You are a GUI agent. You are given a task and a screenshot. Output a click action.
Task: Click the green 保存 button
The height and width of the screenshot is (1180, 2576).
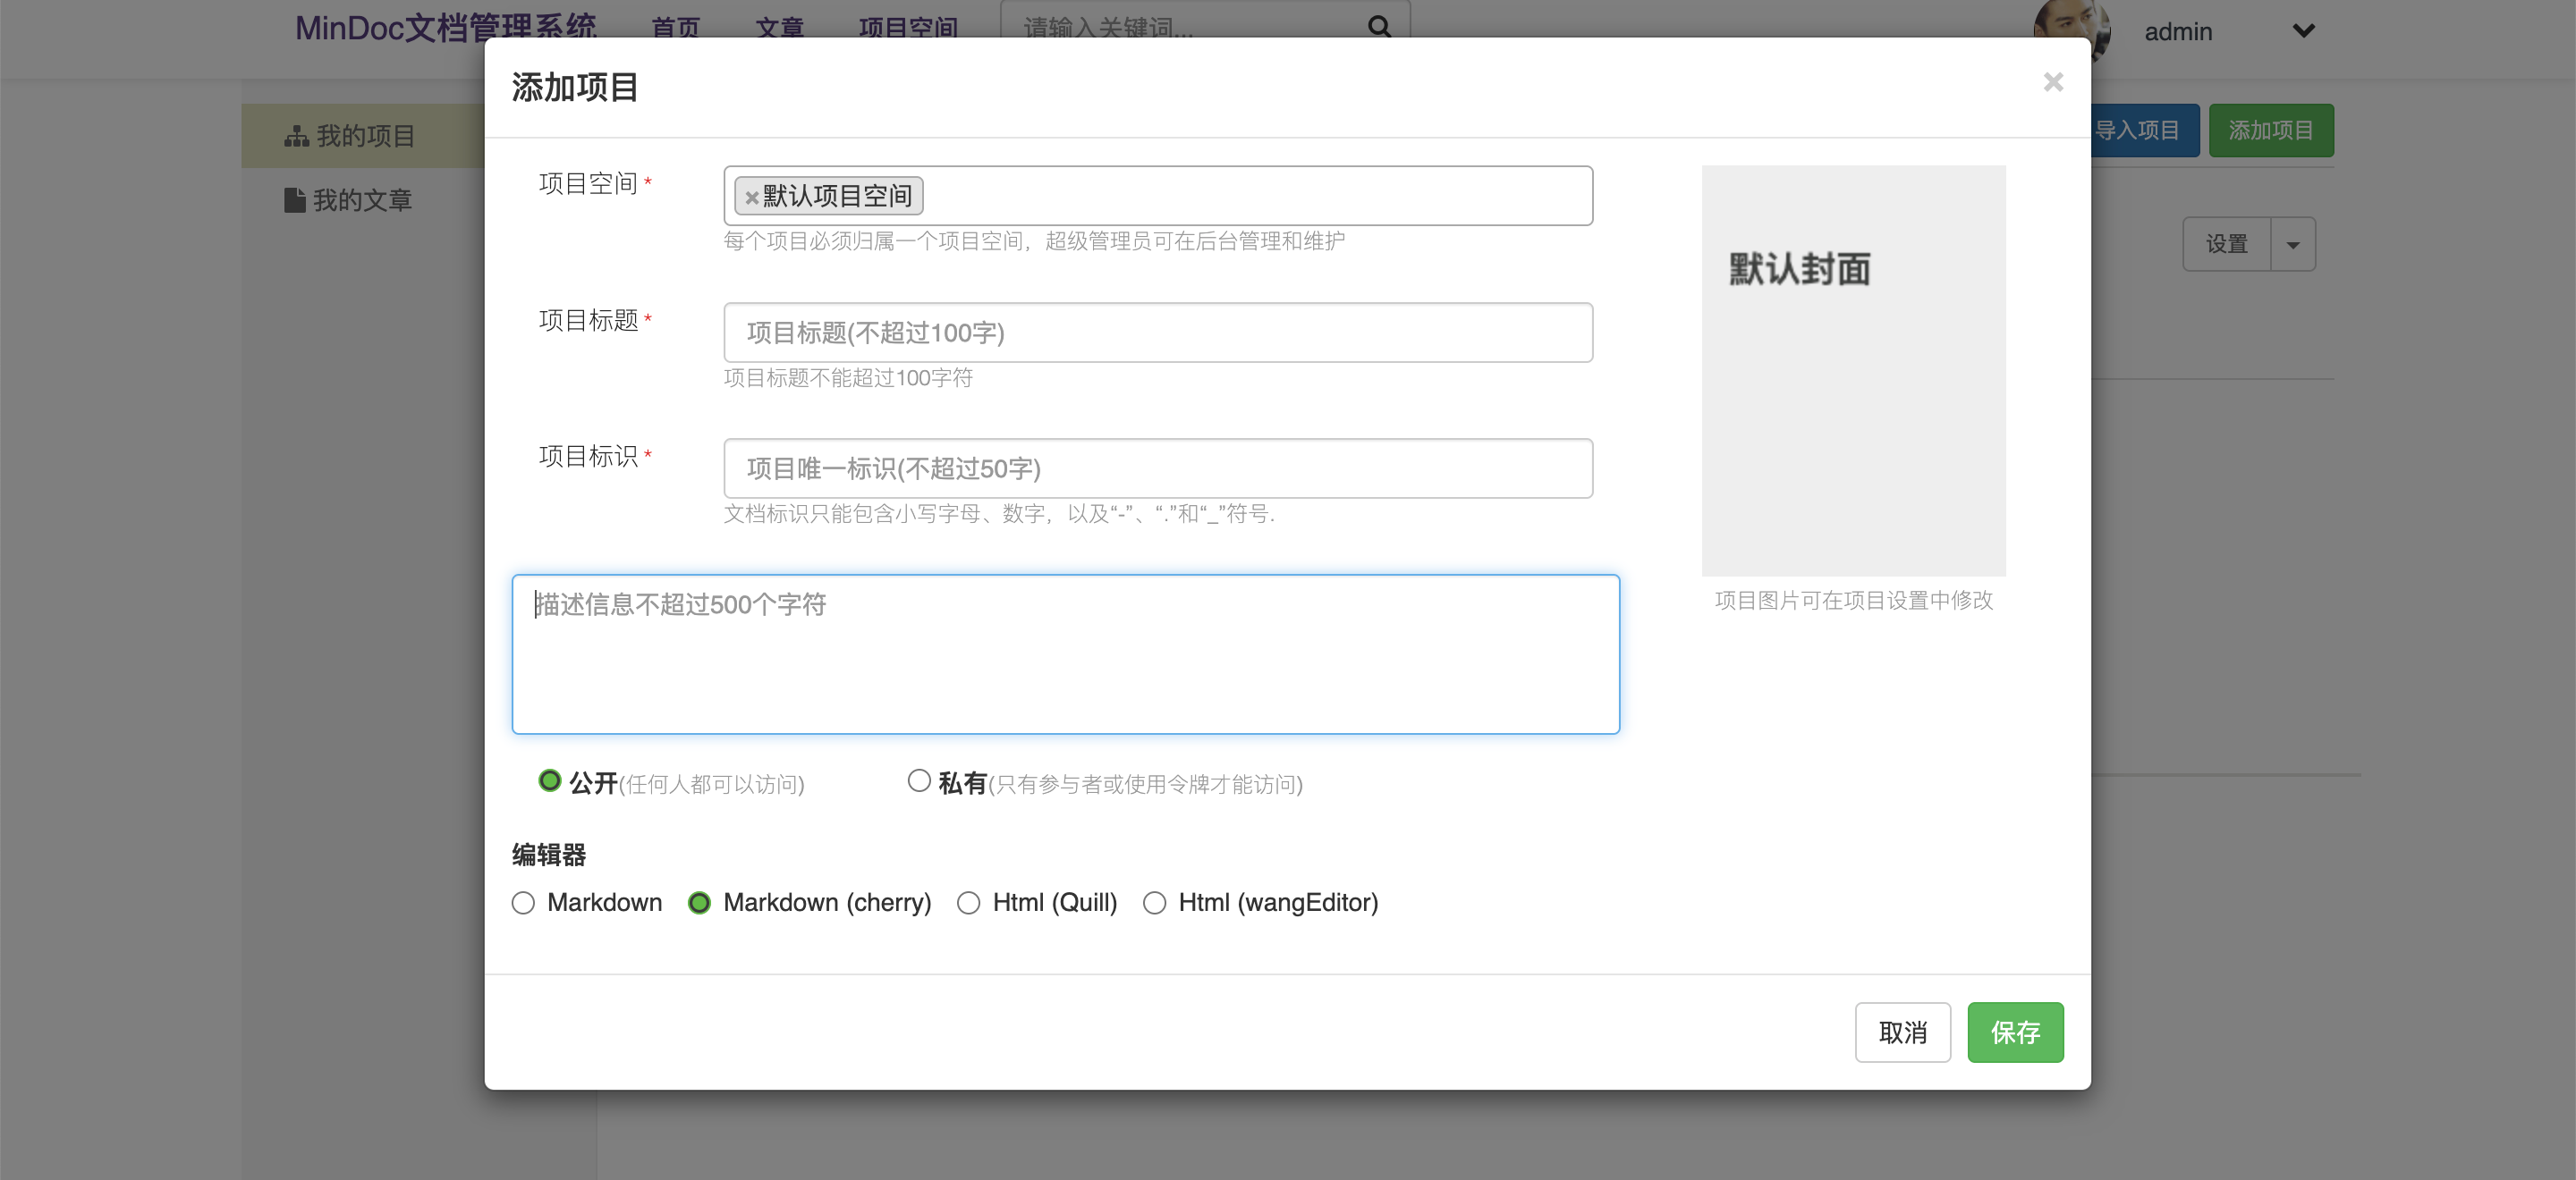2014,1032
